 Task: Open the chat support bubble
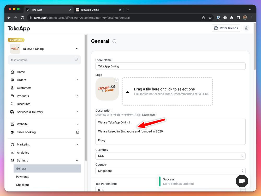pos(242,181)
